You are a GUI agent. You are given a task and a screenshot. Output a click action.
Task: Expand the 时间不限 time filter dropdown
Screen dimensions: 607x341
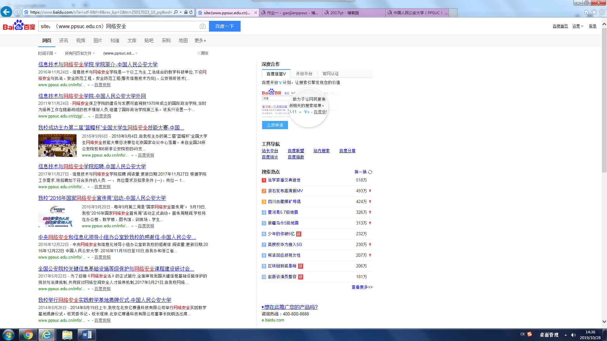click(47, 53)
